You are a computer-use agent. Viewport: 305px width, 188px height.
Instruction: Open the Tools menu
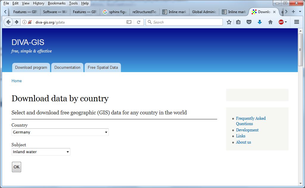pos(73,3)
